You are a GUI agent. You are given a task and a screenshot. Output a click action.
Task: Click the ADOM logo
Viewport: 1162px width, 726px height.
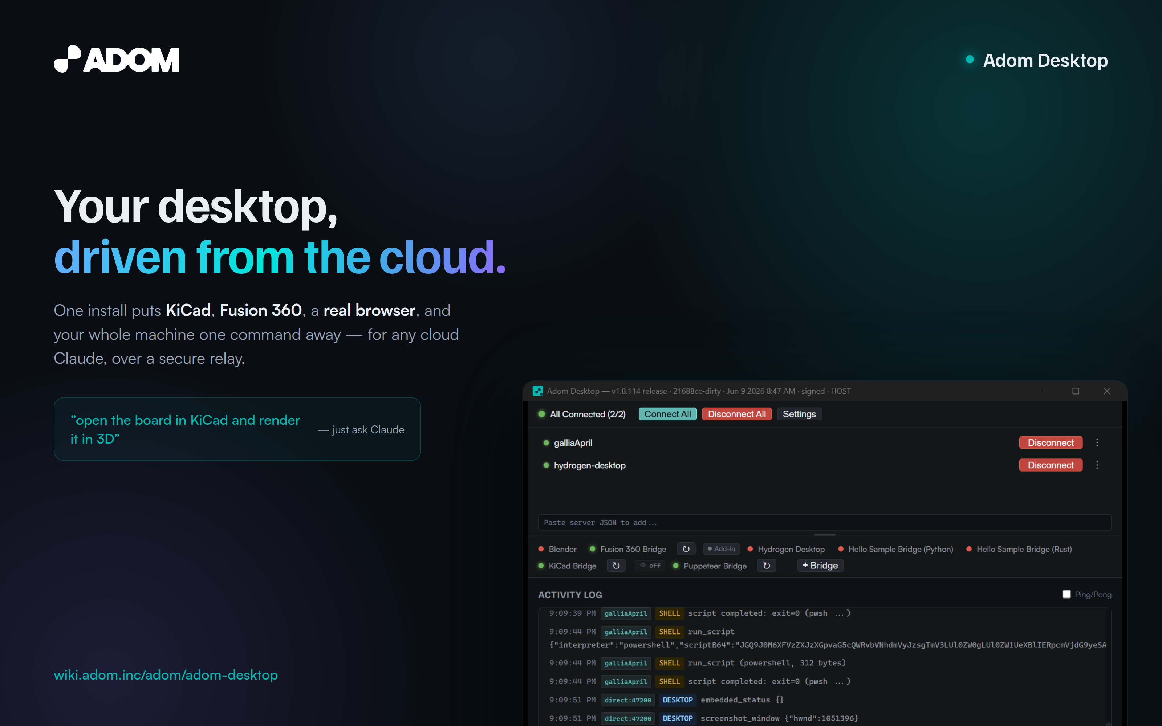point(117,59)
